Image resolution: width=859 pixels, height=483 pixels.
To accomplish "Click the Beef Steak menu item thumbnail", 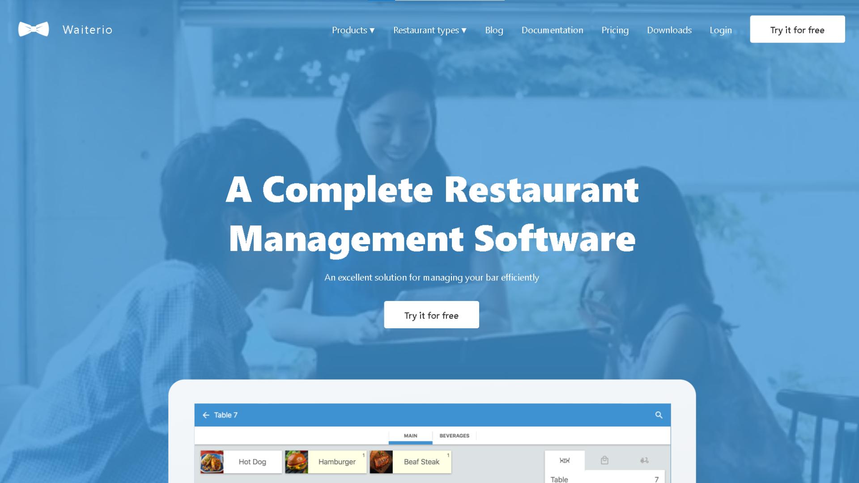I will tap(381, 462).
